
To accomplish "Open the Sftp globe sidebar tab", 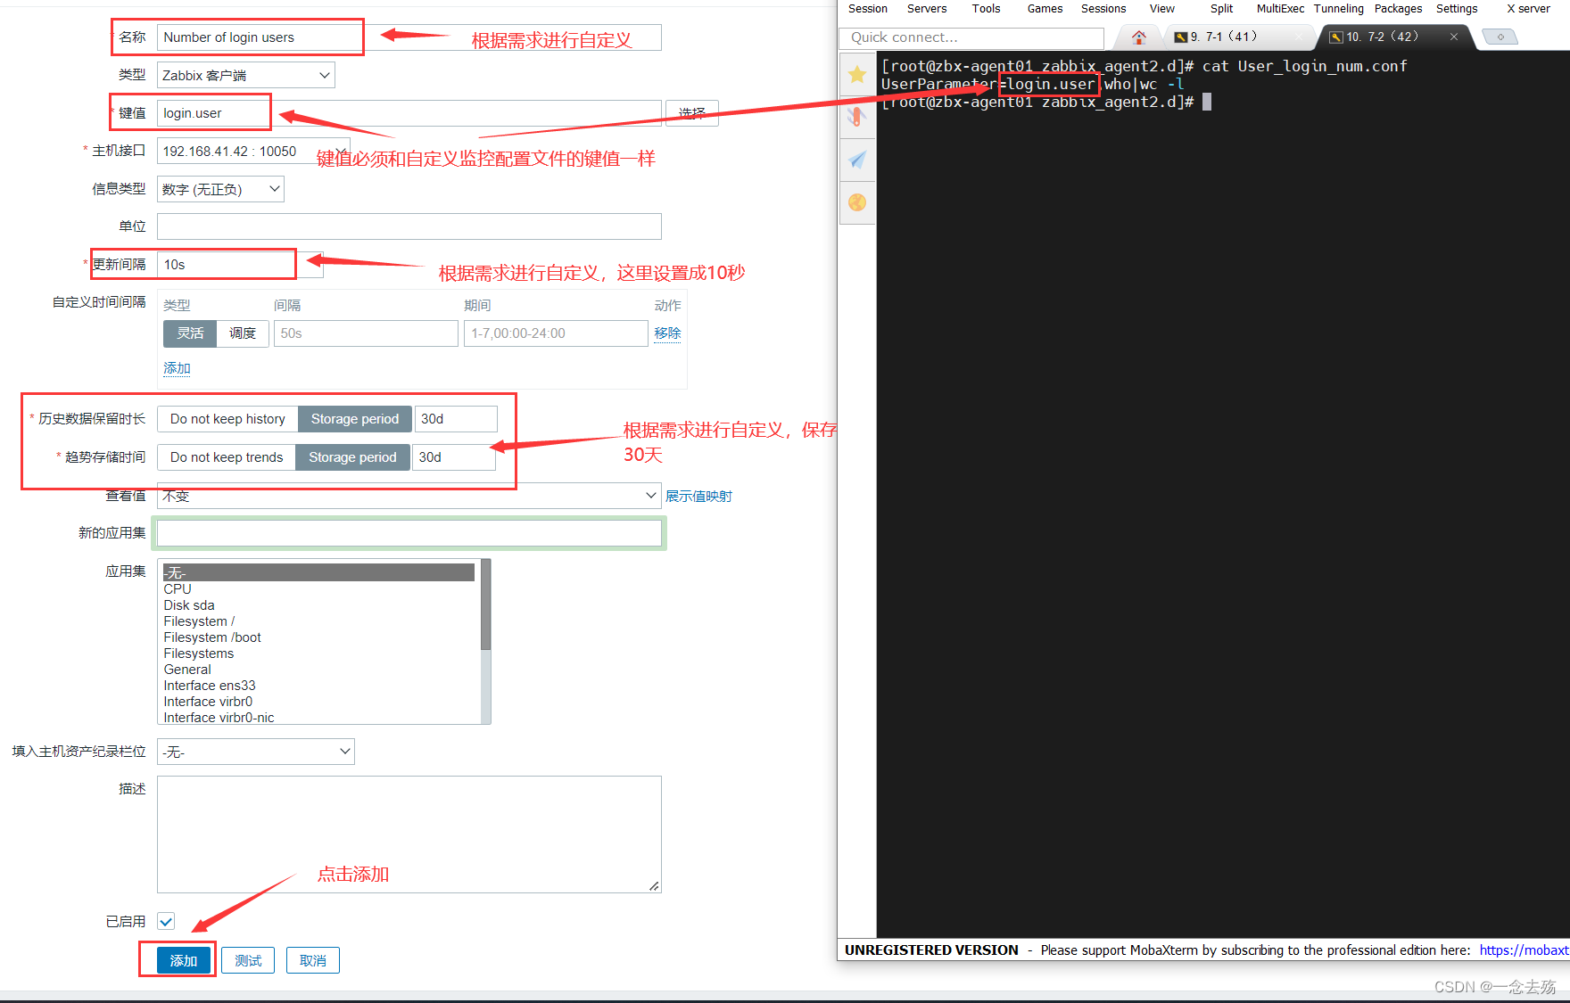I will (857, 202).
